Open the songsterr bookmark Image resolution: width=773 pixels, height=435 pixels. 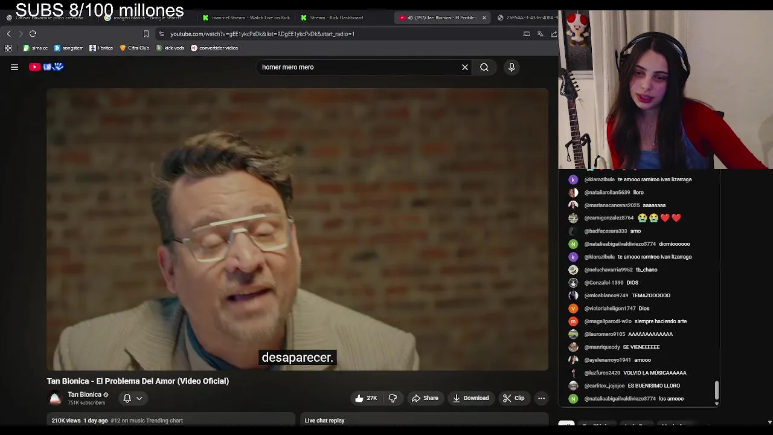[68, 48]
